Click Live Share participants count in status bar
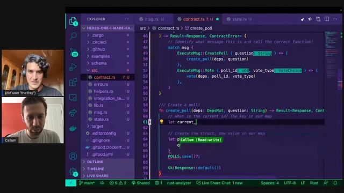 pos(159,183)
